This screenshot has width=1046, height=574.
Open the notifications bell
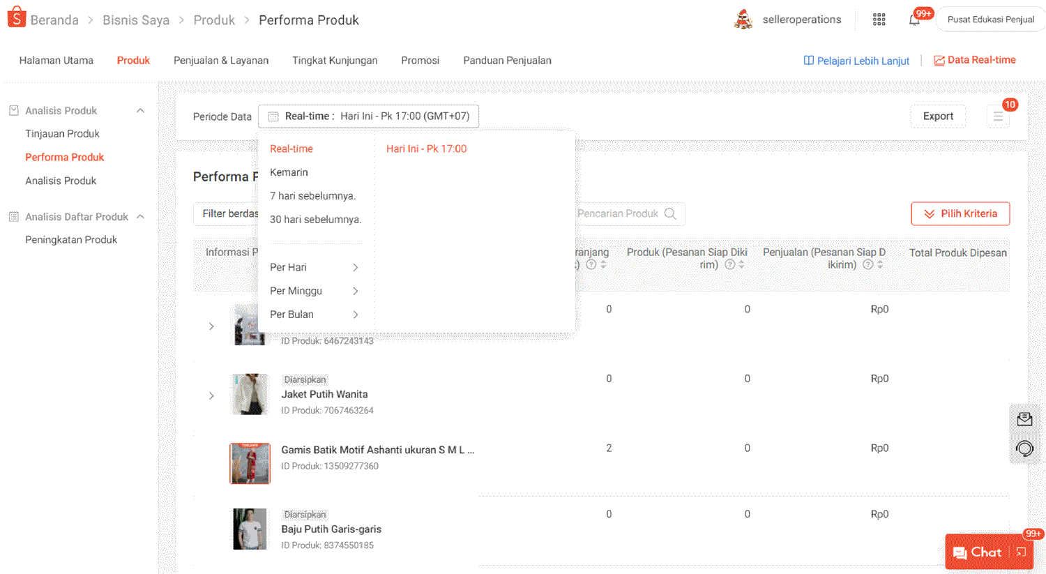coord(914,20)
